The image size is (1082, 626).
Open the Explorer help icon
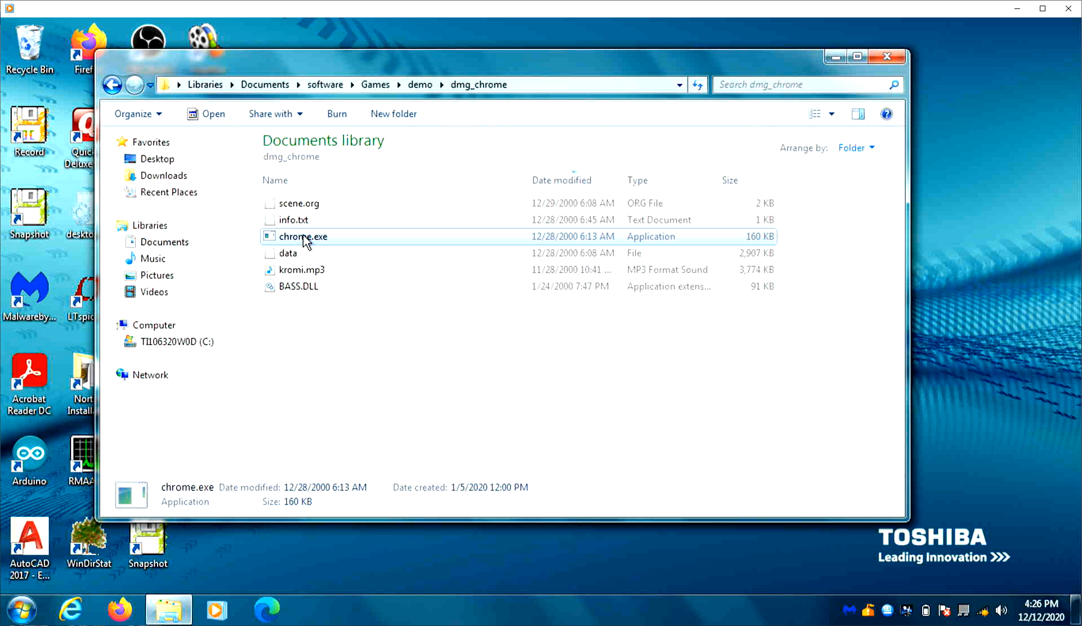pos(886,114)
